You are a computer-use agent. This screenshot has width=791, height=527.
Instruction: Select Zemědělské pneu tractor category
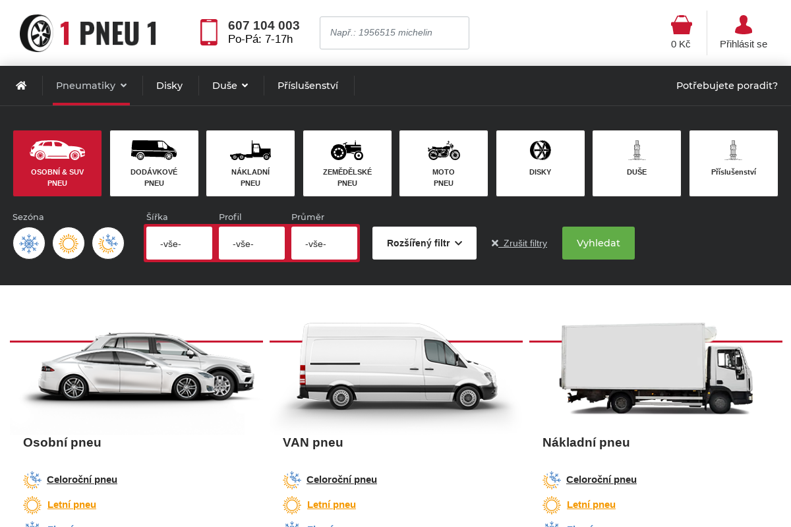coord(347,163)
